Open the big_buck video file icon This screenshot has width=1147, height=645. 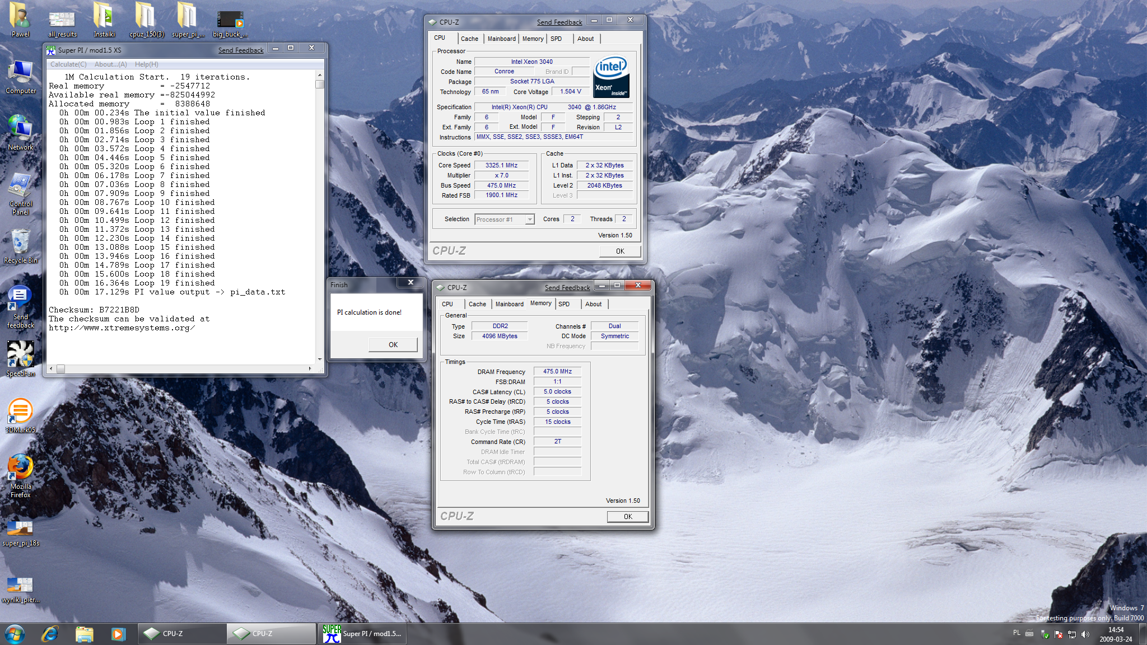(230, 19)
